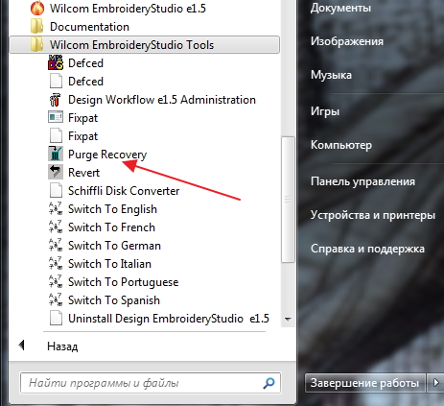Open Документы link
The height and width of the screenshot is (406, 444).
(x=340, y=8)
